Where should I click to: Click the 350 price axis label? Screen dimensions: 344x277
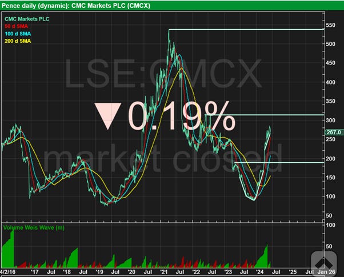coord(330,101)
